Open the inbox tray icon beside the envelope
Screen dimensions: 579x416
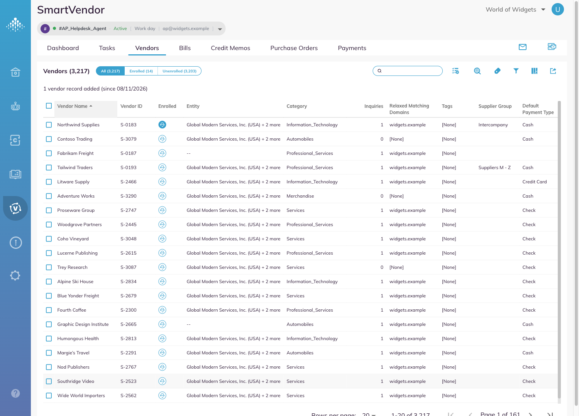click(552, 47)
